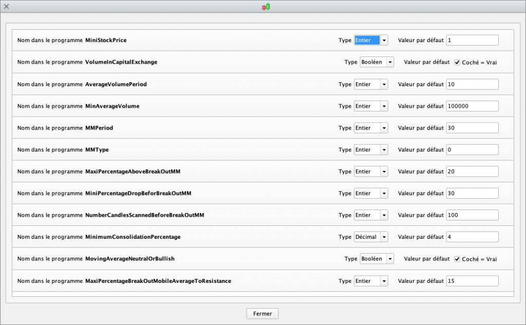Screen dimensions: 526x325
Task: Open Type dropdown for MMType
Action: coord(371,149)
